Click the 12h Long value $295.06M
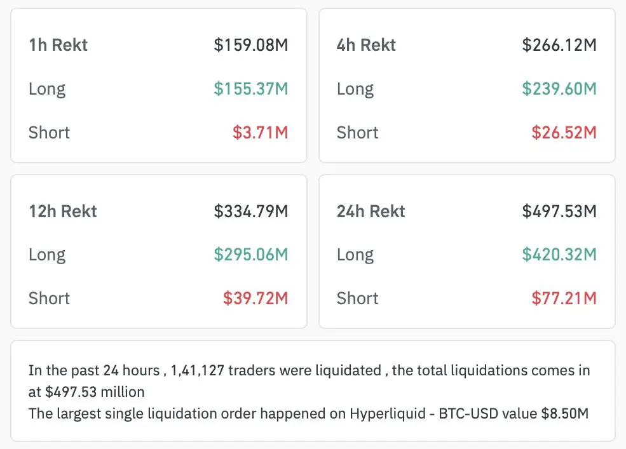Viewport: 626px width, 449px height. click(250, 255)
